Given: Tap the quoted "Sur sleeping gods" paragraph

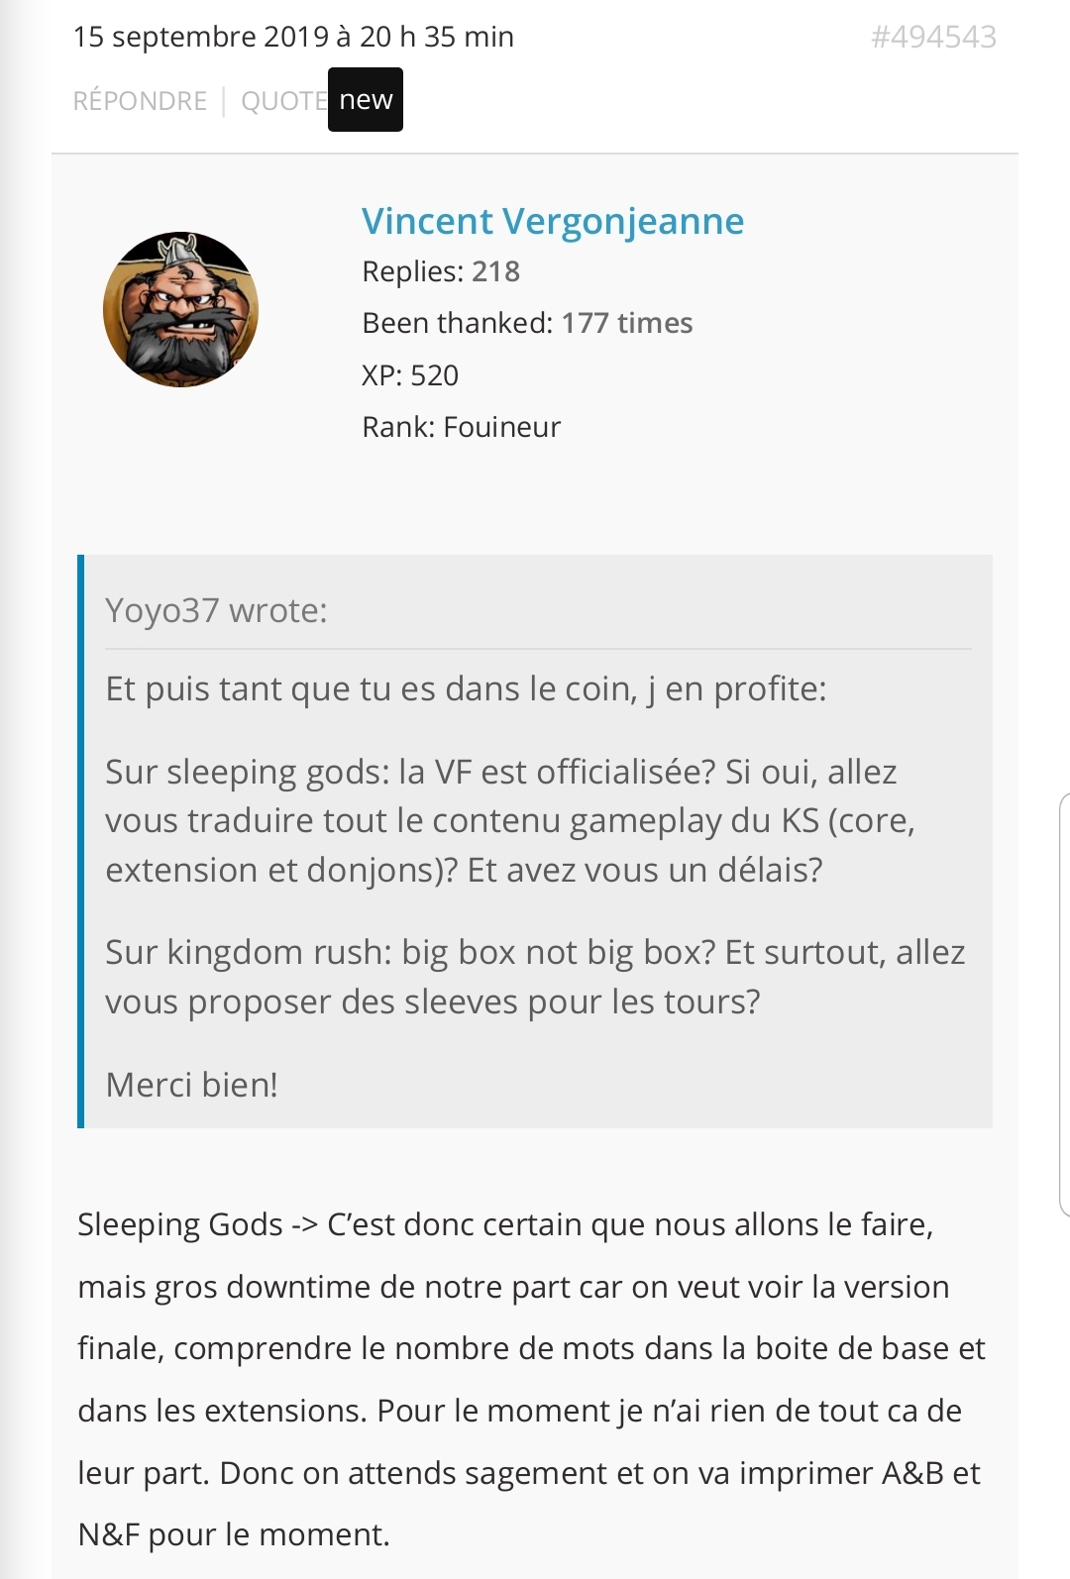Looking at the screenshot, I should (x=510, y=820).
